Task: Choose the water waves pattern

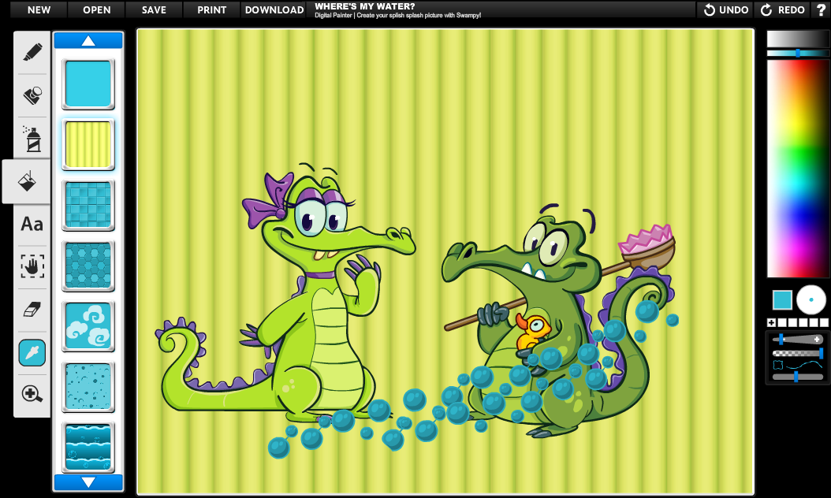Action: pyautogui.click(x=88, y=447)
